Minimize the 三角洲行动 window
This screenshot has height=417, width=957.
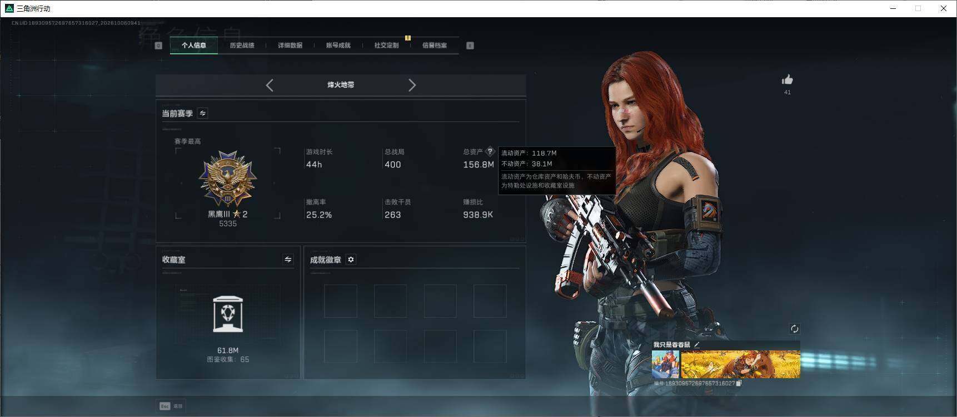(893, 8)
